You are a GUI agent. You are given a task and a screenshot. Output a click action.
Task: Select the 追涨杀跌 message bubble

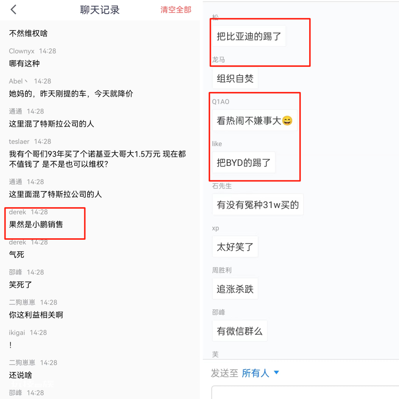(235, 289)
